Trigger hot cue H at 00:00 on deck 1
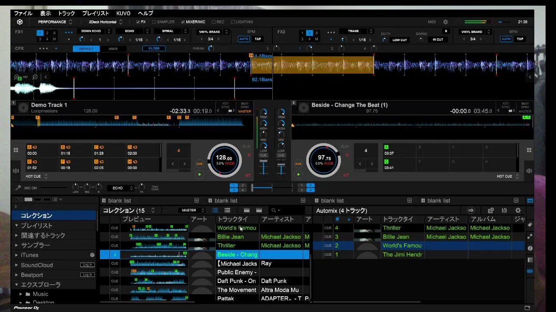Viewport: 556px width, 312px height. click(x=143, y=165)
